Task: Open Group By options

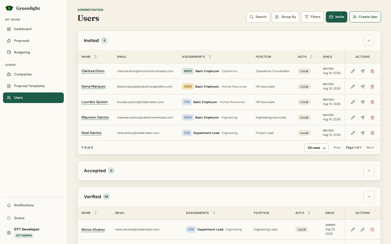Action: 285,17
